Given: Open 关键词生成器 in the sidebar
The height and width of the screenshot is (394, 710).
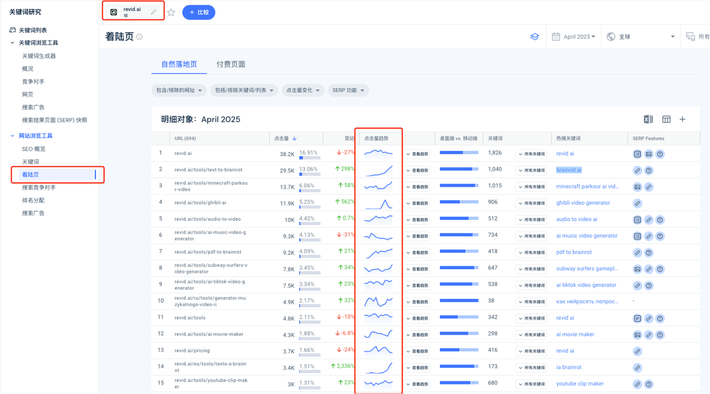Looking at the screenshot, I should 39,56.
